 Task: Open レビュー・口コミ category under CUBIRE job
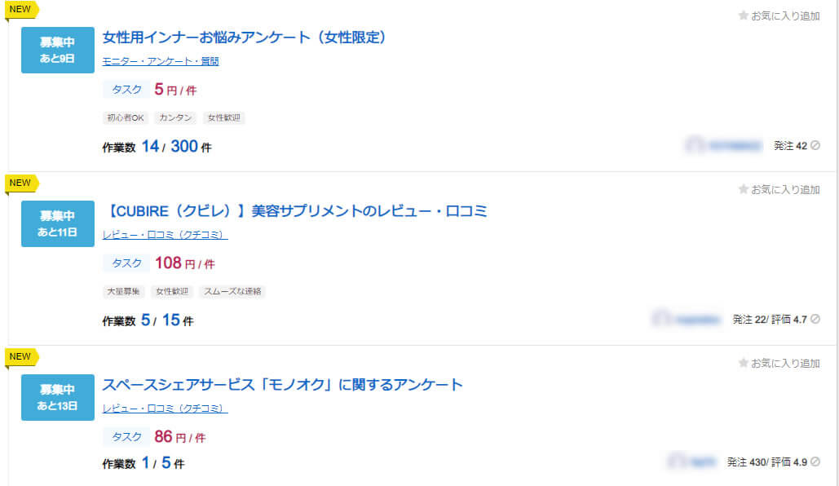pyautogui.click(x=165, y=235)
